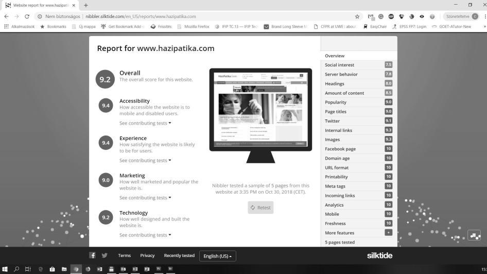Click the website screenshot thumbnail
The width and height of the screenshot is (487, 274).
(x=260, y=109)
